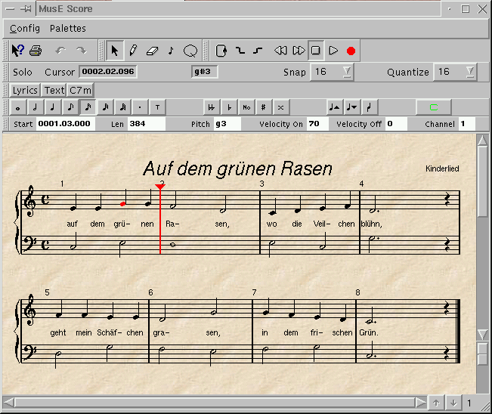Image resolution: width=492 pixels, height=414 pixels.
Task: Open the Palettes menu
Action: coord(68,29)
